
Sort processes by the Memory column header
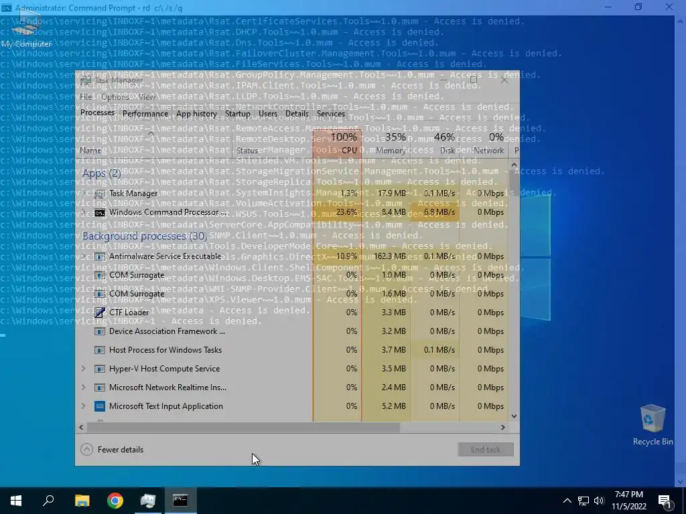coord(386,145)
